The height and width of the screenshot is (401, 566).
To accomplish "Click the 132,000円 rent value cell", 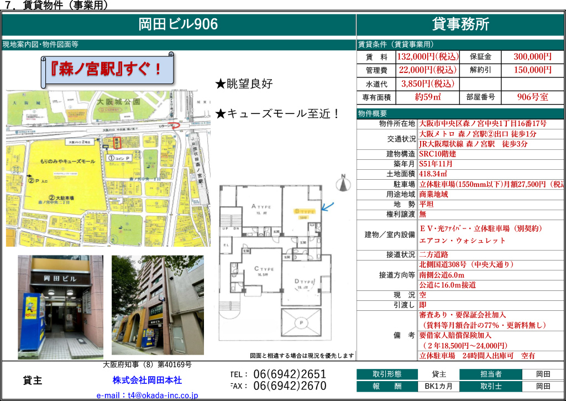I will click(427, 56).
